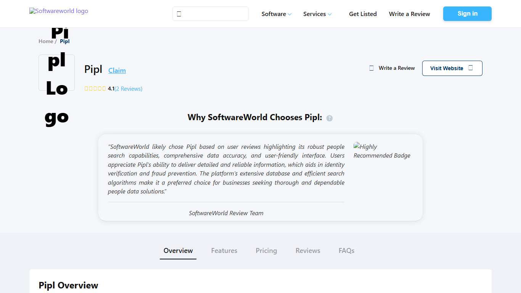Open the Software menu chevron

[x=289, y=14]
